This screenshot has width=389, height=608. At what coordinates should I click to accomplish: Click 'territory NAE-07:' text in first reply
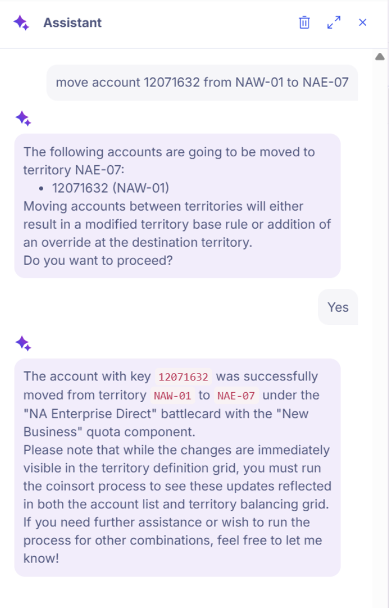pyautogui.click(x=74, y=170)
